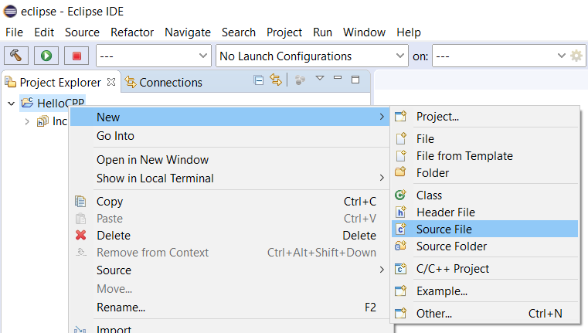Select C/C++ Project entry

[x=485, y=269]
